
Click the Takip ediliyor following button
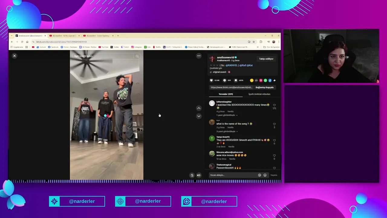(x=266, y=59)
